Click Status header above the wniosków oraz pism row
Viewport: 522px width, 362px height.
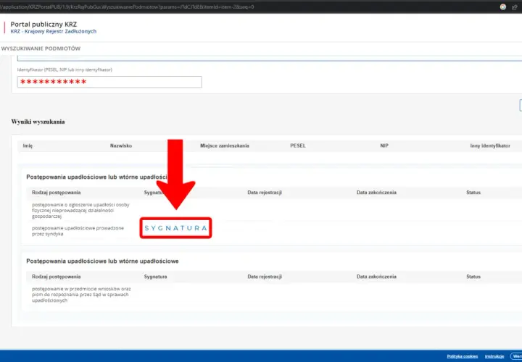click(473, 277)
